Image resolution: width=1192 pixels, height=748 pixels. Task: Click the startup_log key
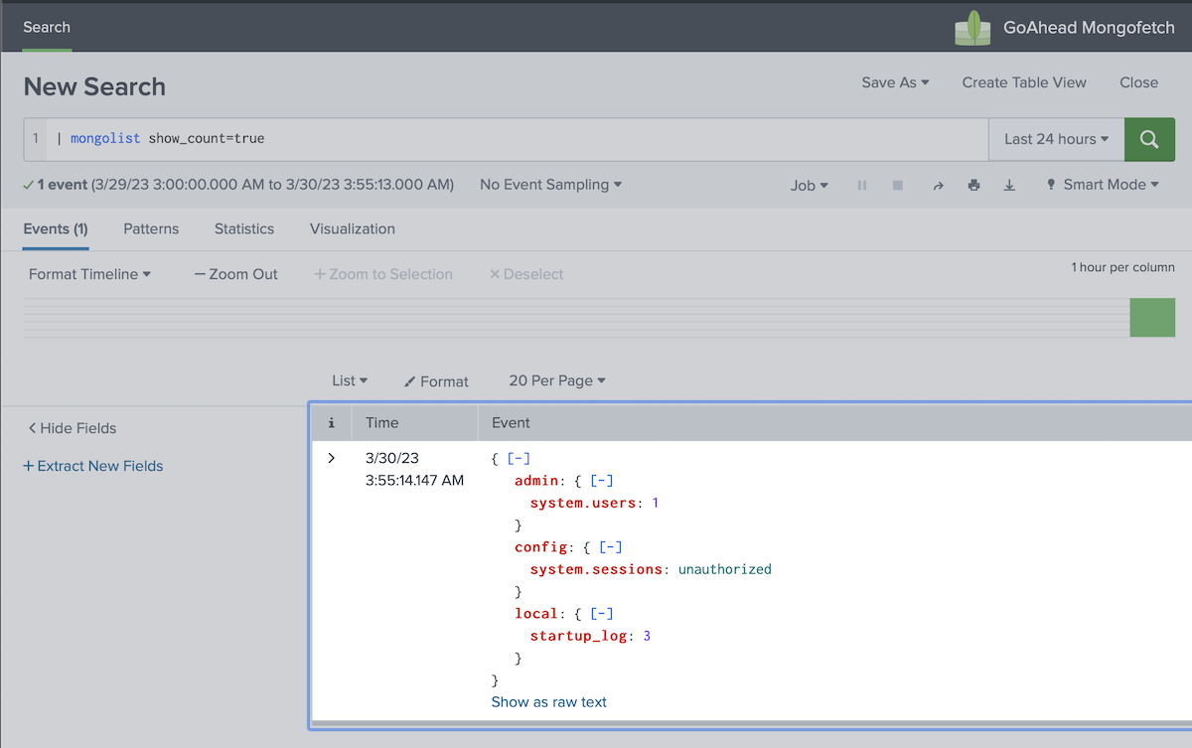point(579,636)
